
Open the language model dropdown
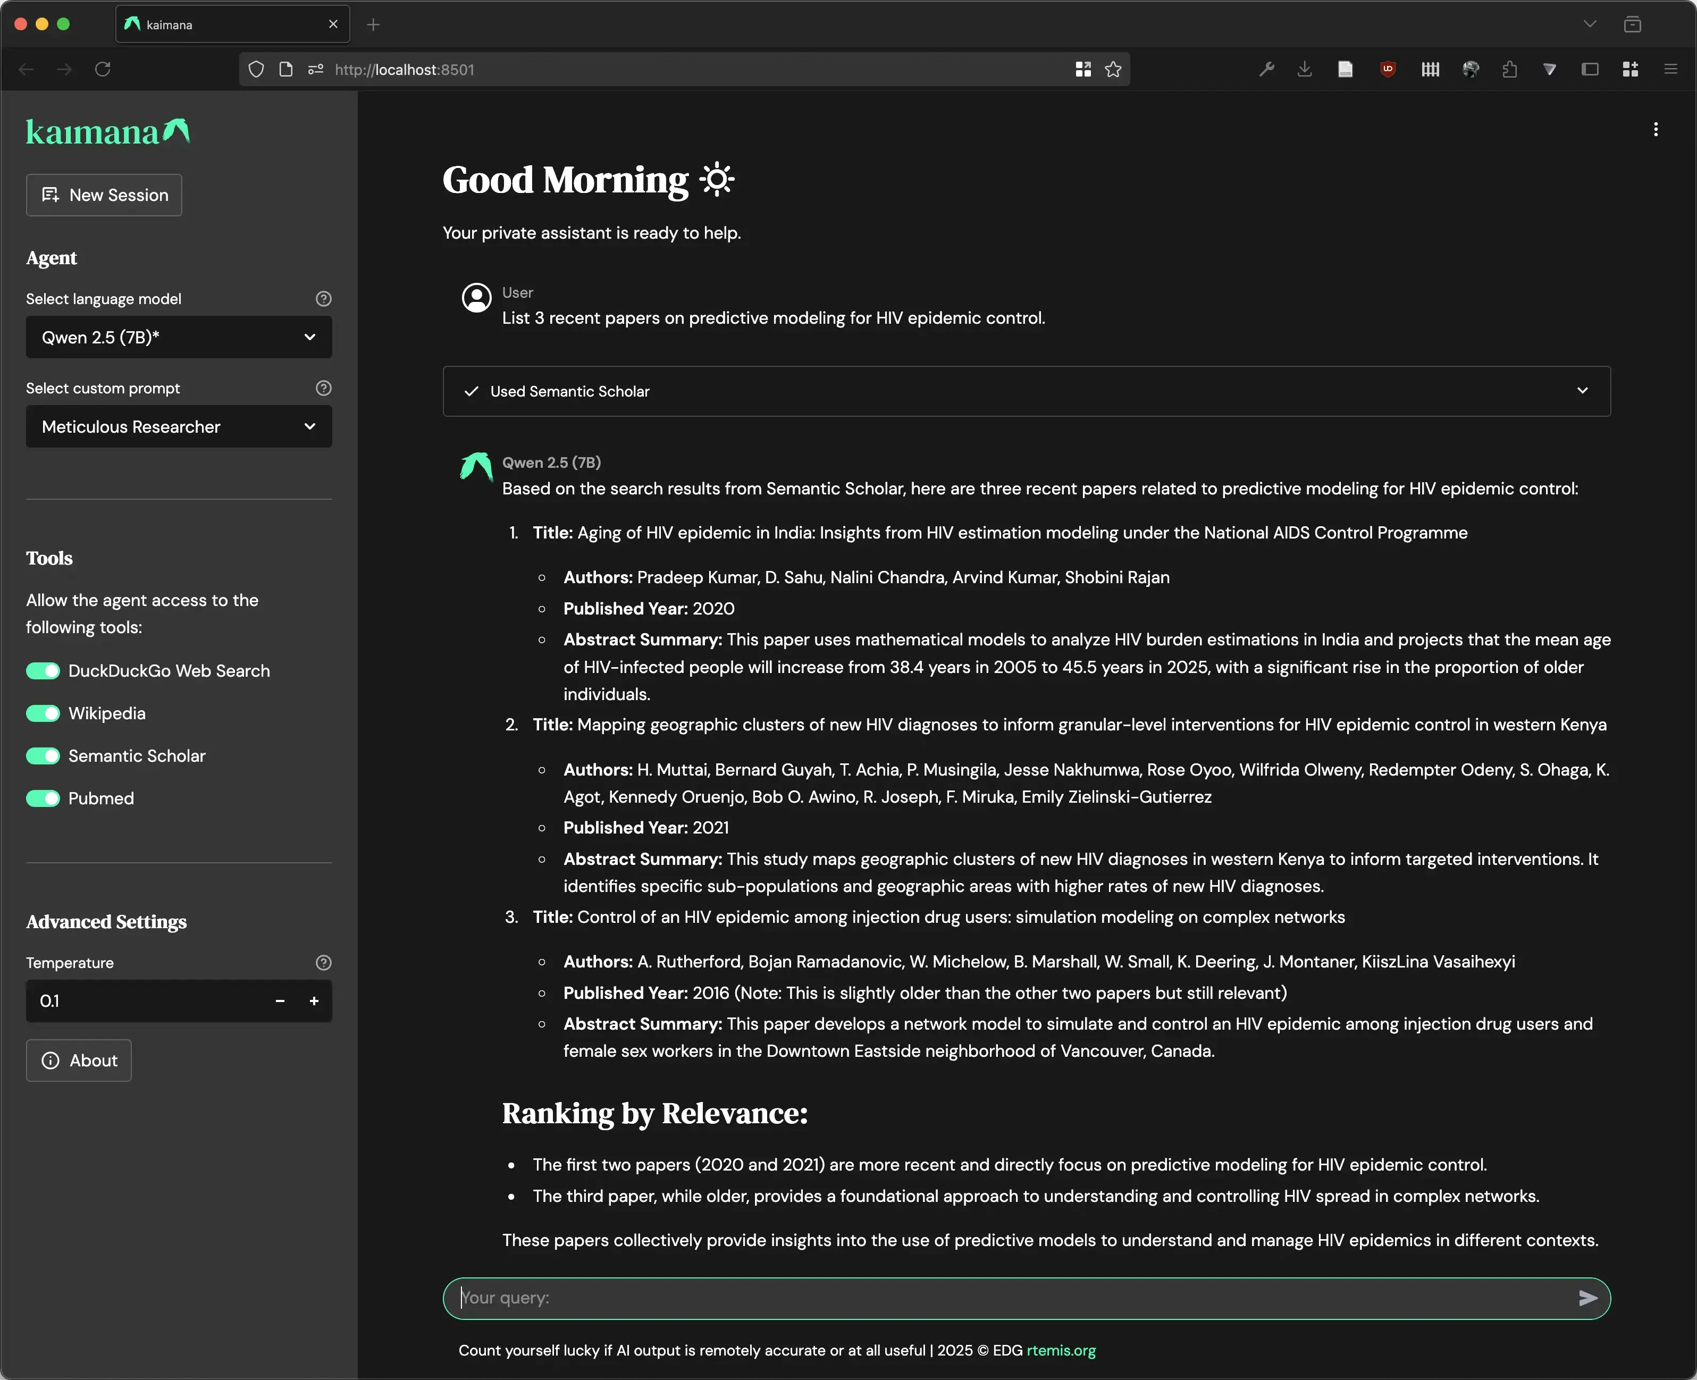pos(179,337)
